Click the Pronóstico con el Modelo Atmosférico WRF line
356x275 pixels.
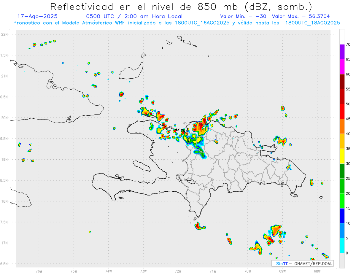[177, 23]
